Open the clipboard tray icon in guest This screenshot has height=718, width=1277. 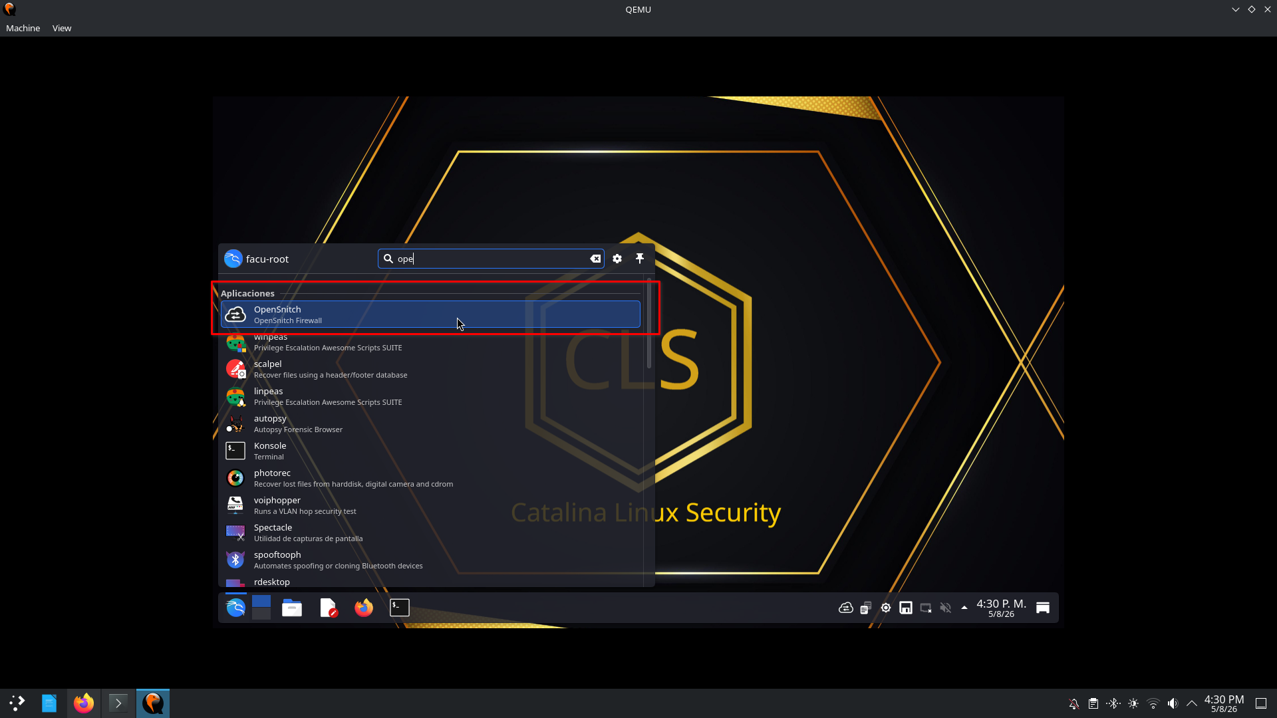(866, 608)
